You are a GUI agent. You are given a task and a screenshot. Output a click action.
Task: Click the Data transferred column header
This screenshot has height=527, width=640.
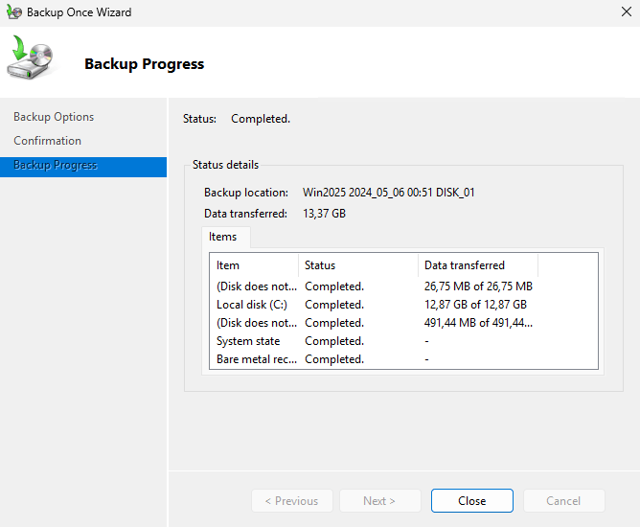click(477, 265)
